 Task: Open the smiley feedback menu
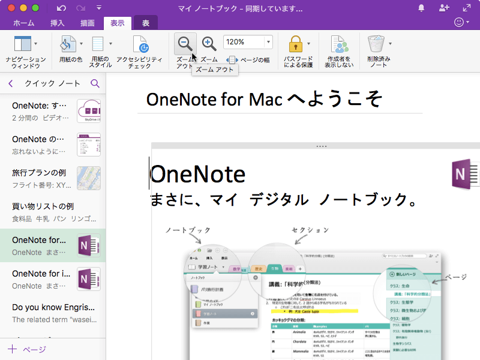pyautogui.click(x=461, y=22)
